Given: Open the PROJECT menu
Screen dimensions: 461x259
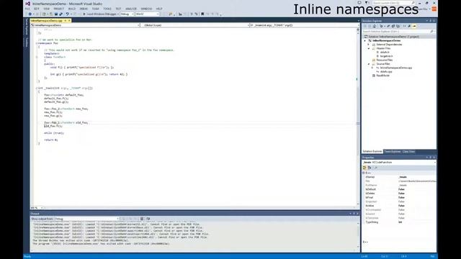Looking at the screenshot, I should click(x=59, y=9).
